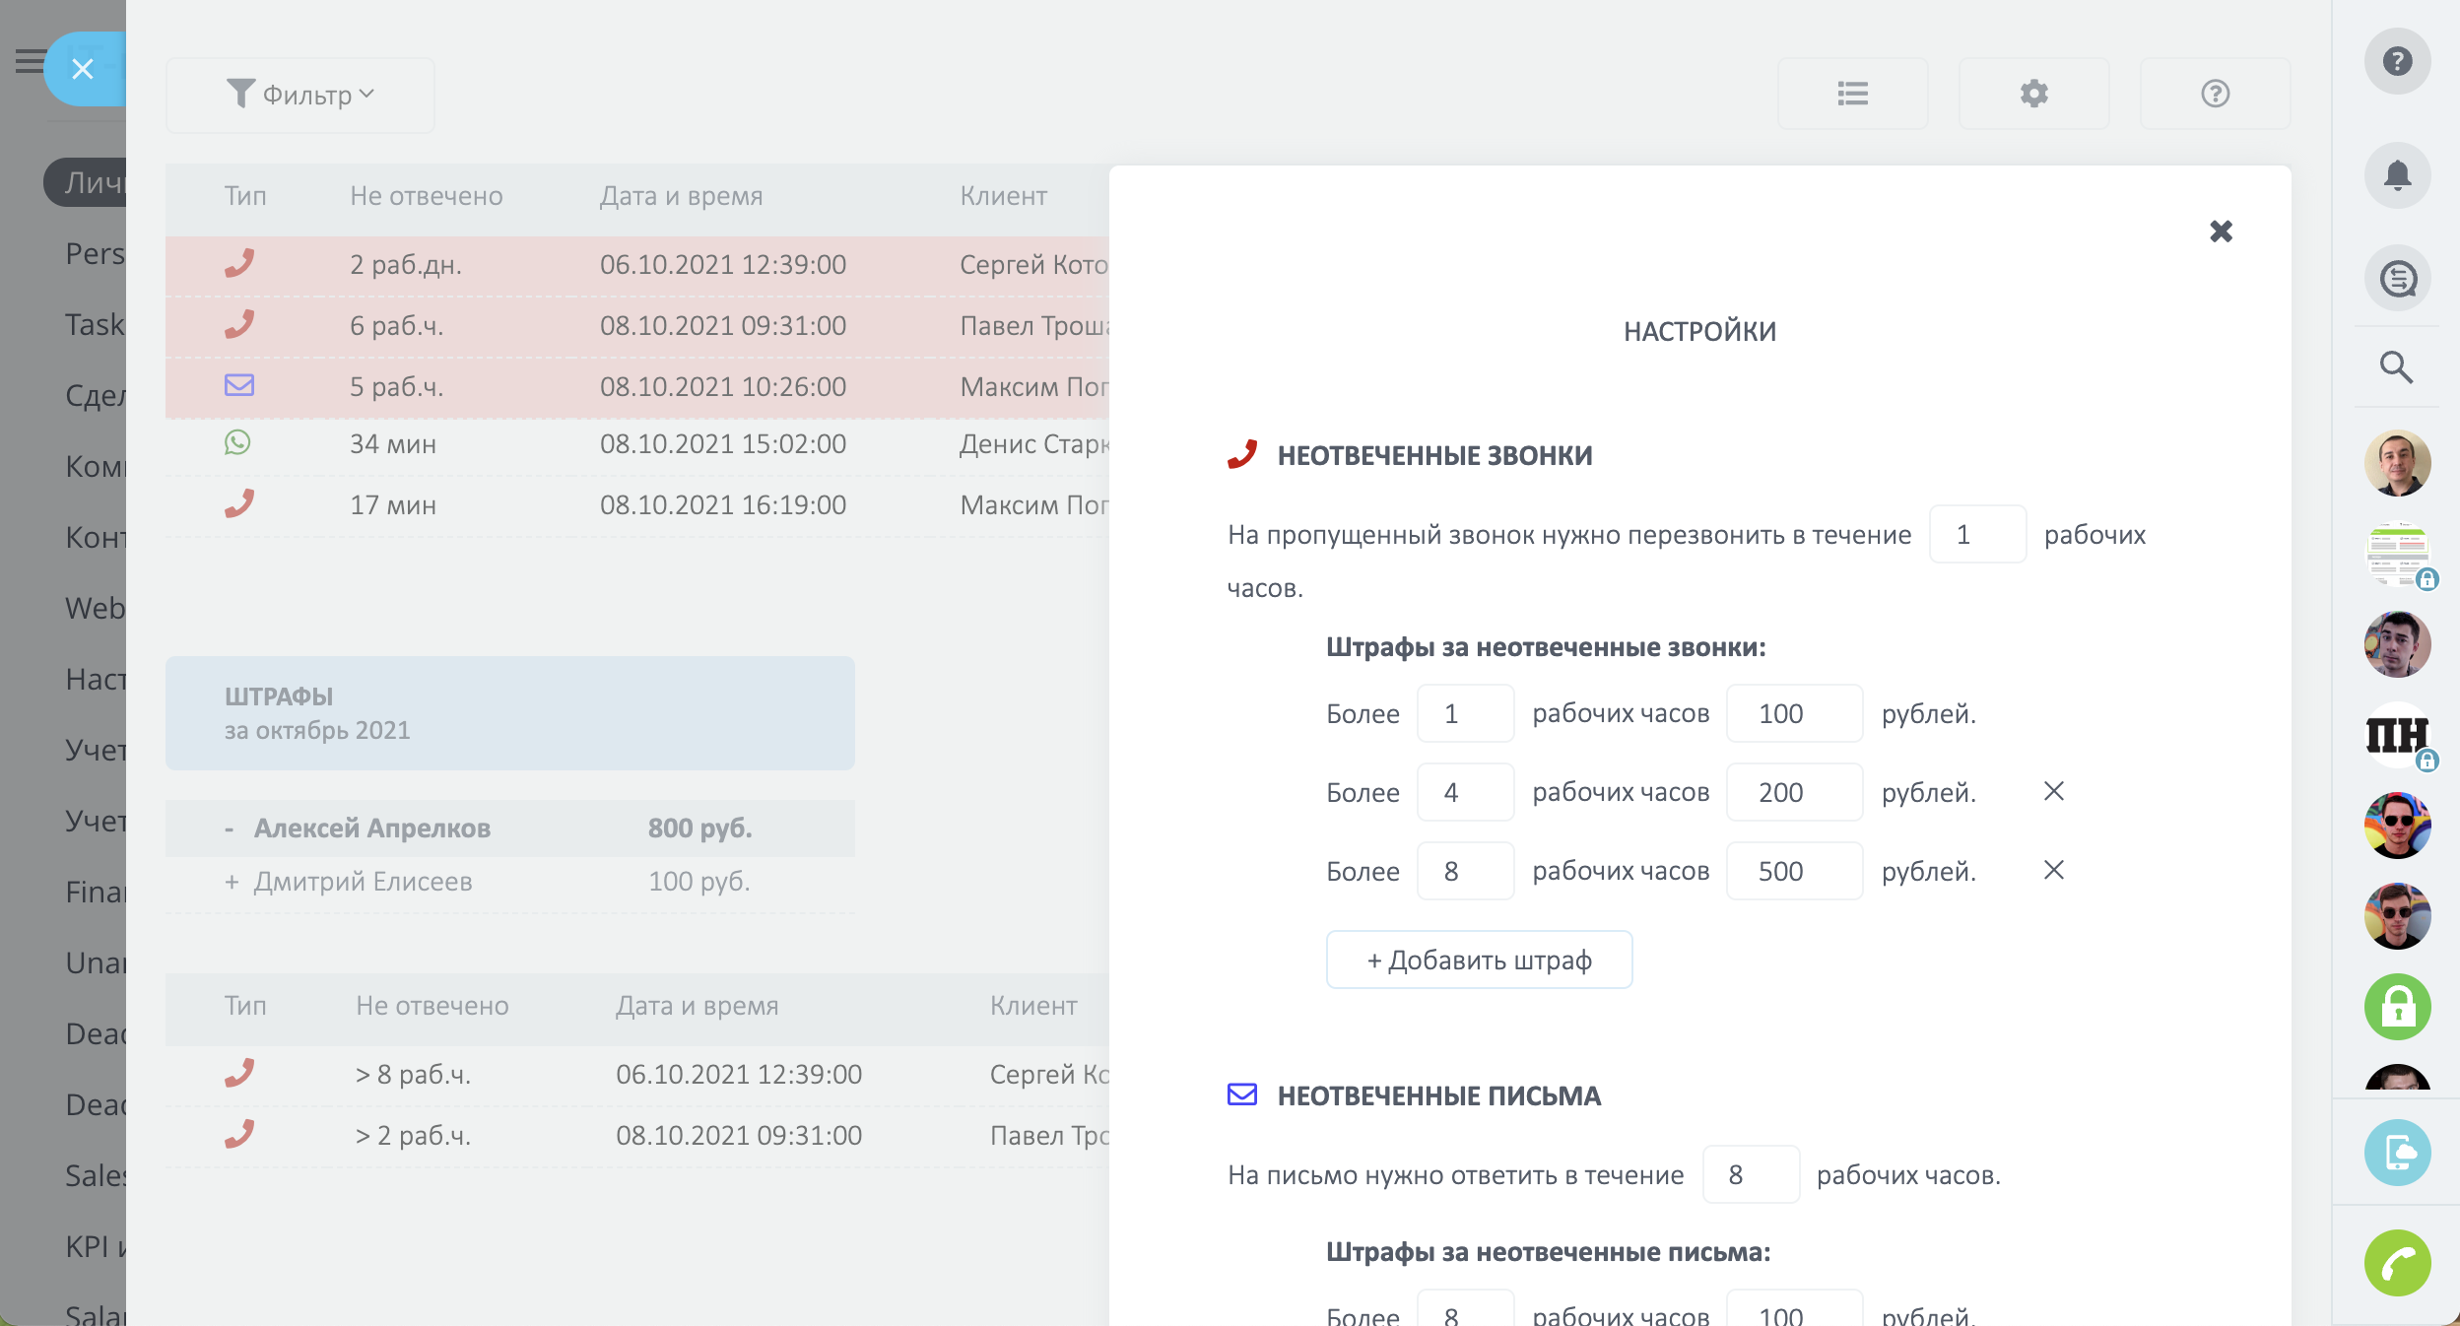Open the Фильтр dropdown

pos(299,95)
